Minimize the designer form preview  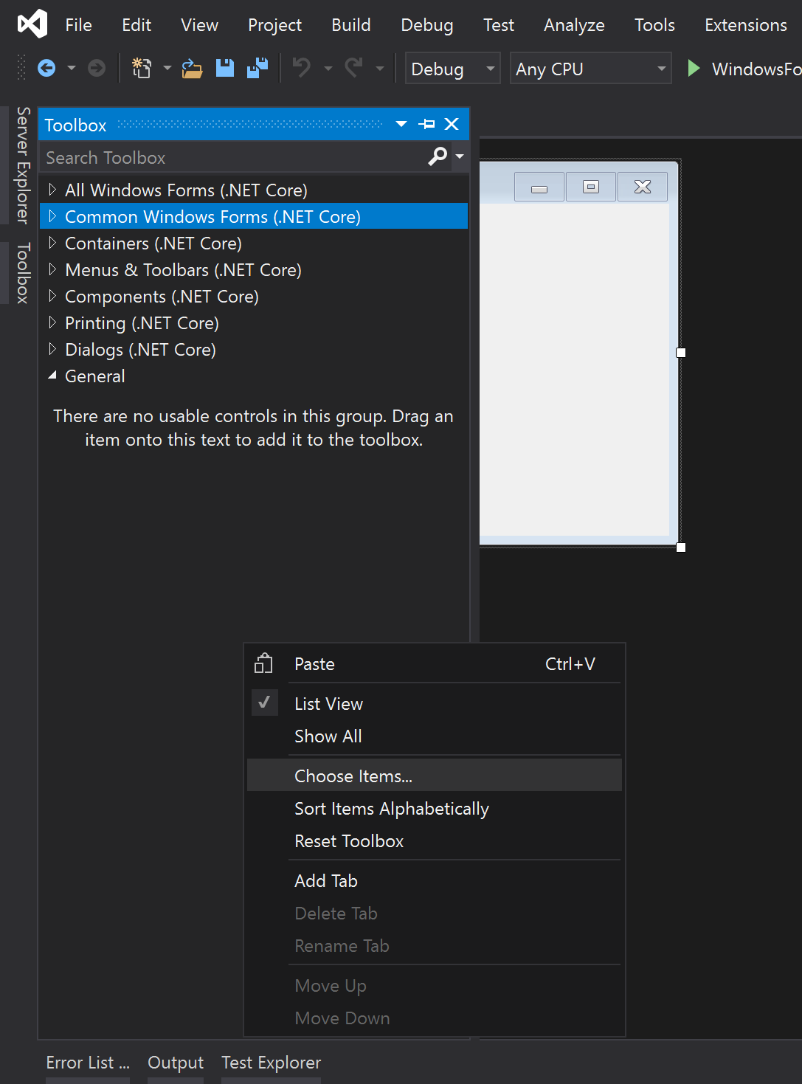tap(539, 187)
